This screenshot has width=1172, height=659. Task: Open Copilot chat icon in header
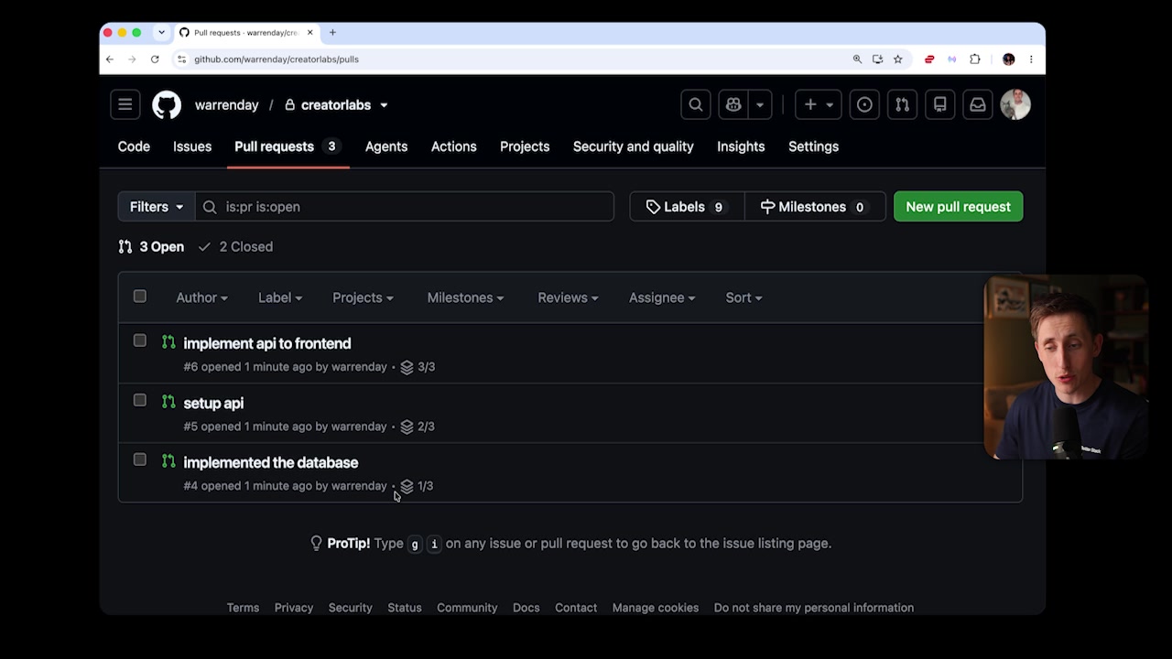[x=733, y=104]
